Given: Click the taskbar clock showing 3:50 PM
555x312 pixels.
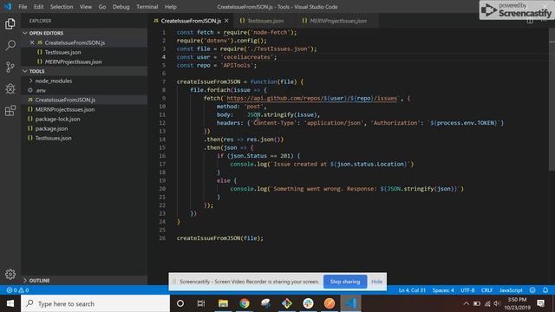Looking at the screenshot, I should [x=517, y=303].
